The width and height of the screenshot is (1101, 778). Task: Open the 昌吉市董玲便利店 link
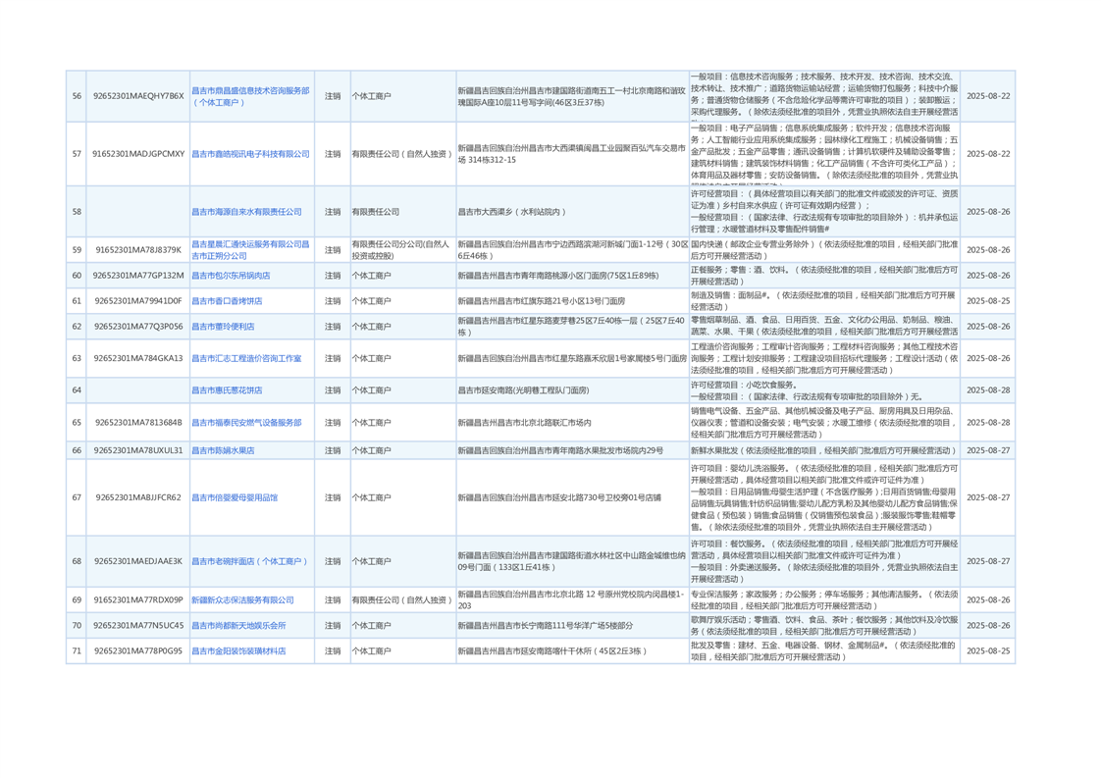[x=224, y=327]
